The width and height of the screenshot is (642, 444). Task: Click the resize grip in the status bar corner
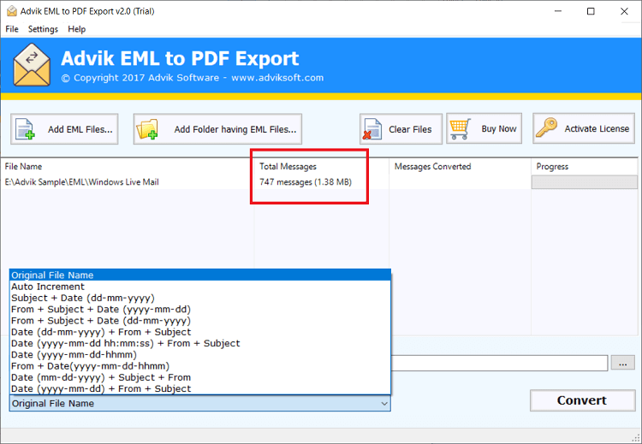click(x=636, y=437)
